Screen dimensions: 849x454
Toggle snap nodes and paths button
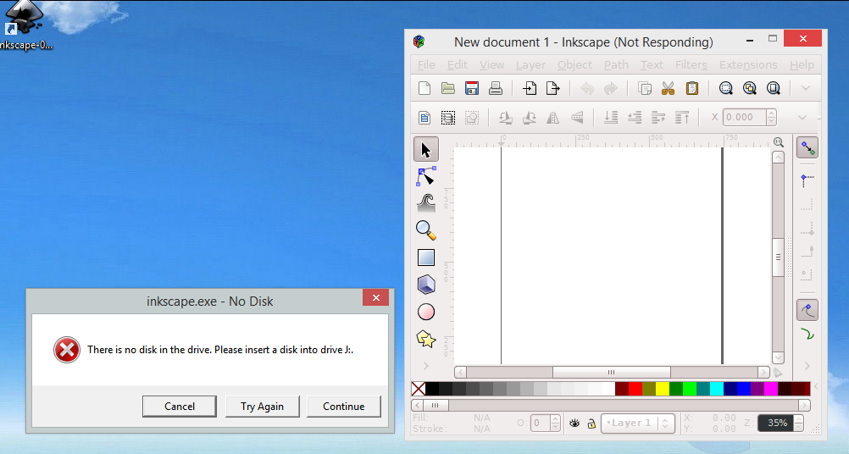point(807,310)
